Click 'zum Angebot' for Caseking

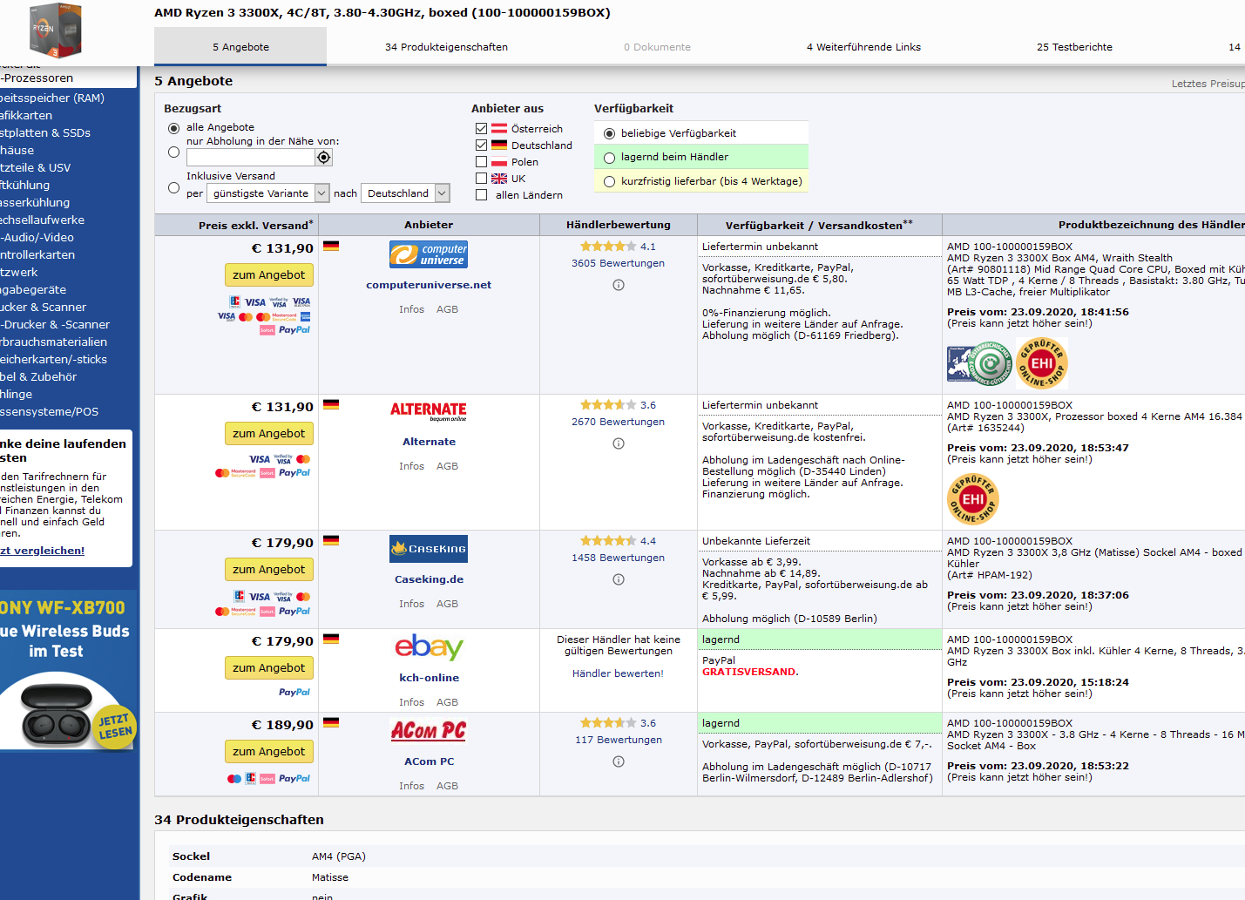269,570
